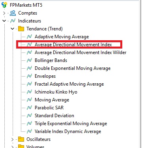Click the Indicateurs wave icon
The height and width of the screenshot is (148, 142).
[13, 21]
